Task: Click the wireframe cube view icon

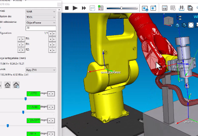Action: [184, 25]
